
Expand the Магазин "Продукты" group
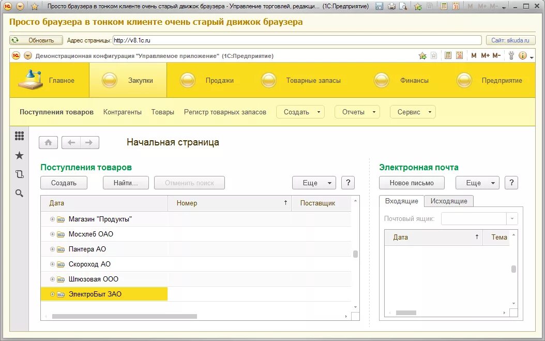[x=52, y=219]
